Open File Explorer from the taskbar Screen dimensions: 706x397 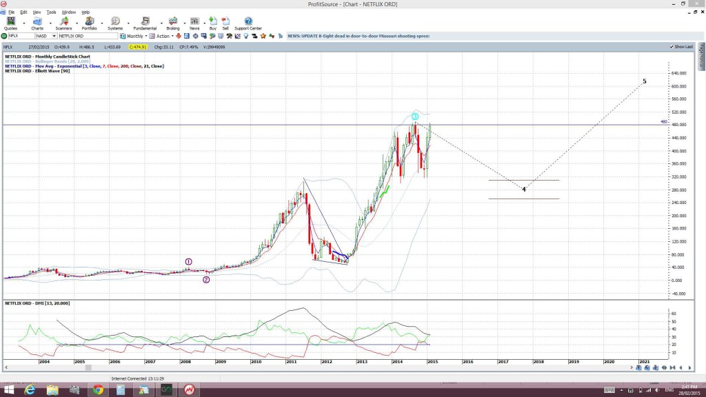(52, 390)
